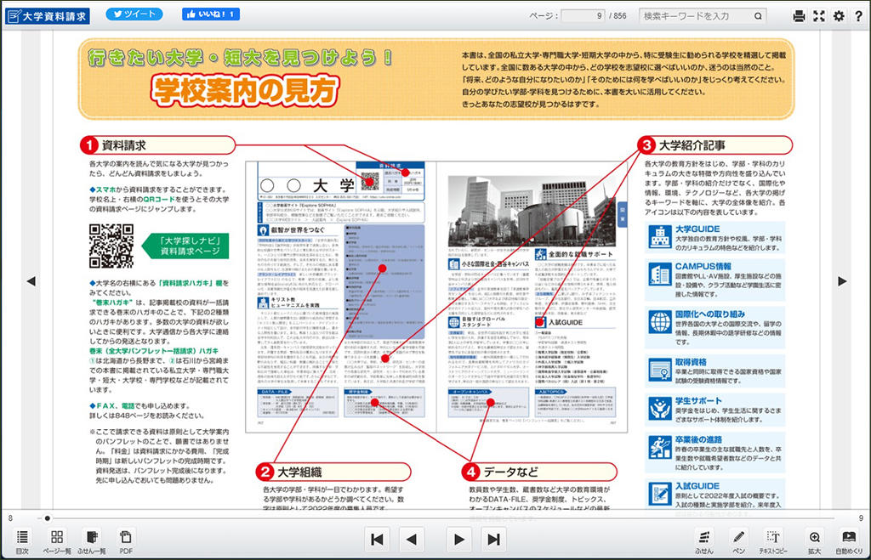Jump to the last page
Viewport: 871px width, 560px height.
[x=492, y=539]
